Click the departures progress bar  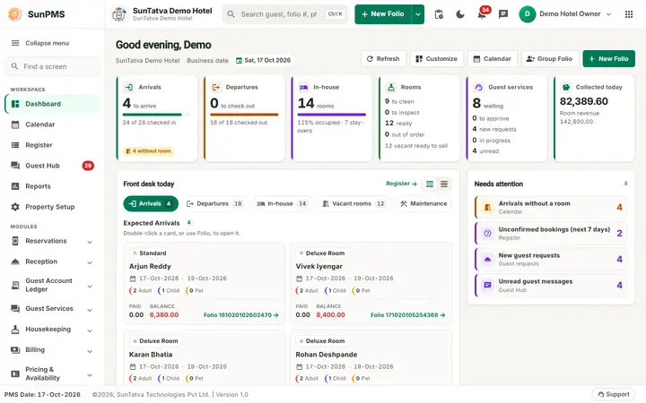244,115
